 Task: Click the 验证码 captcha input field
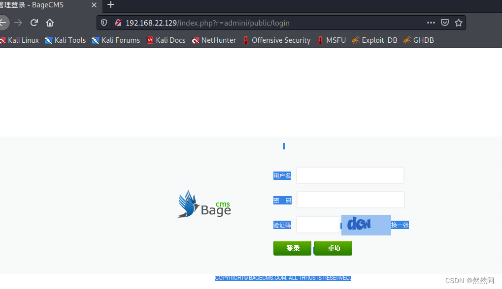tap(318, 225)
